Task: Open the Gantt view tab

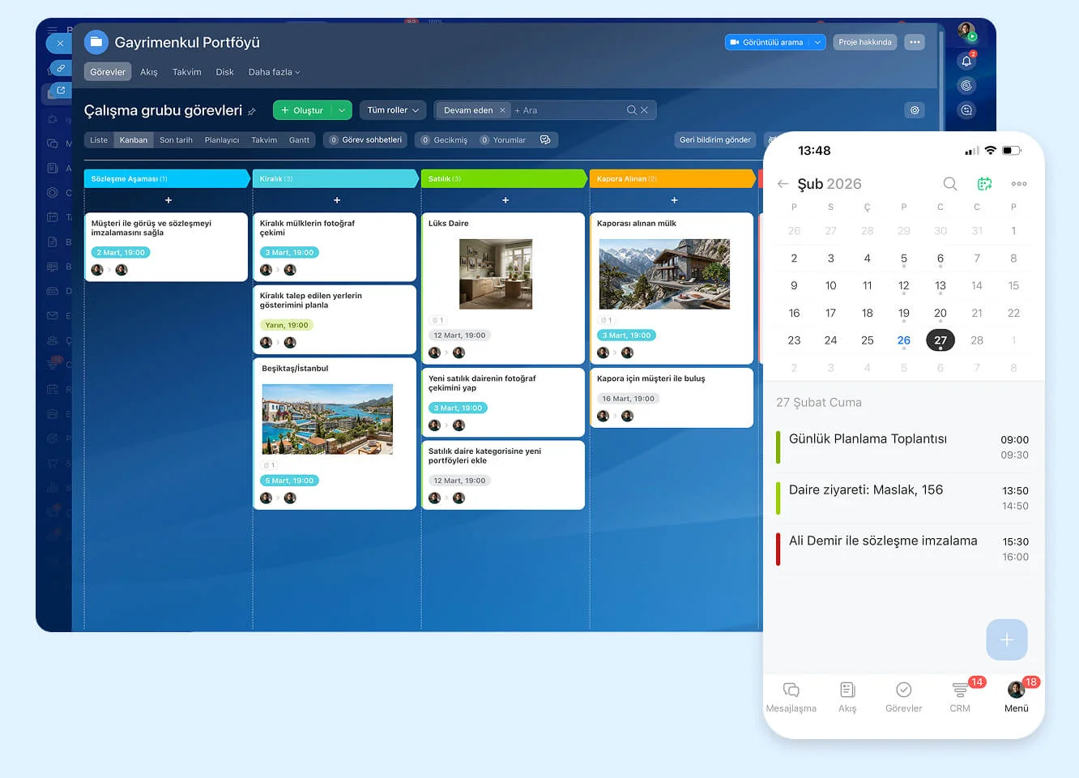Action: pyautogui.click(x=299, y=139)
